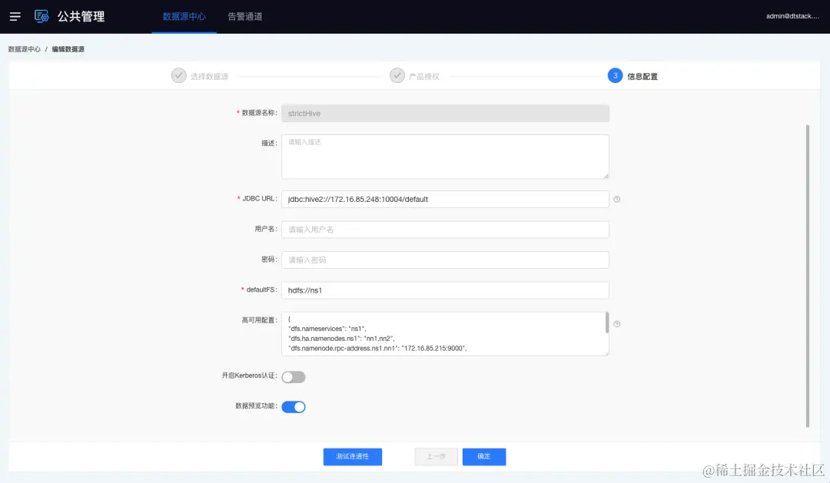Click the 确定 button

(x=484, y=457)
